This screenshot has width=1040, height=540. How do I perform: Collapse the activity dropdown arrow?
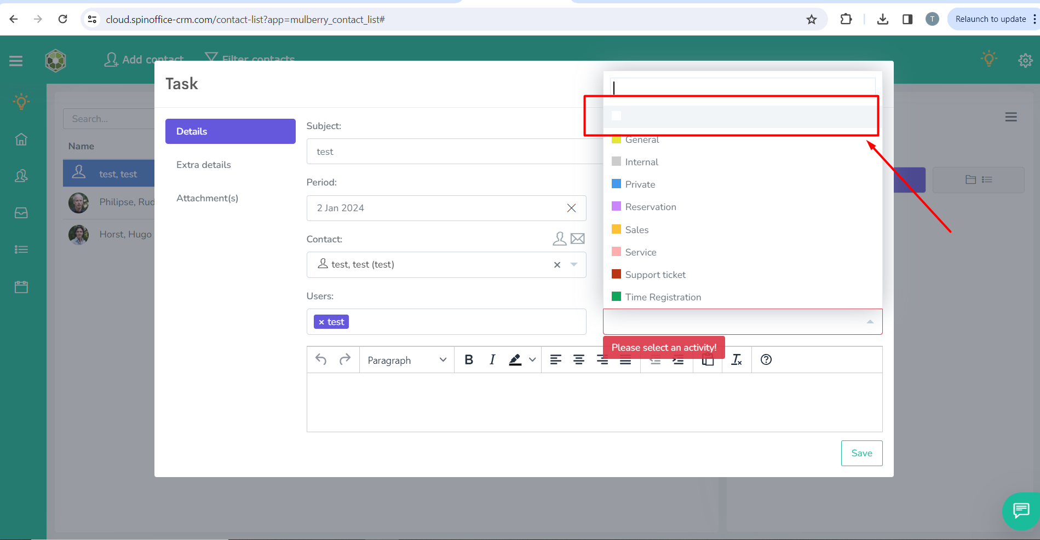870,322
